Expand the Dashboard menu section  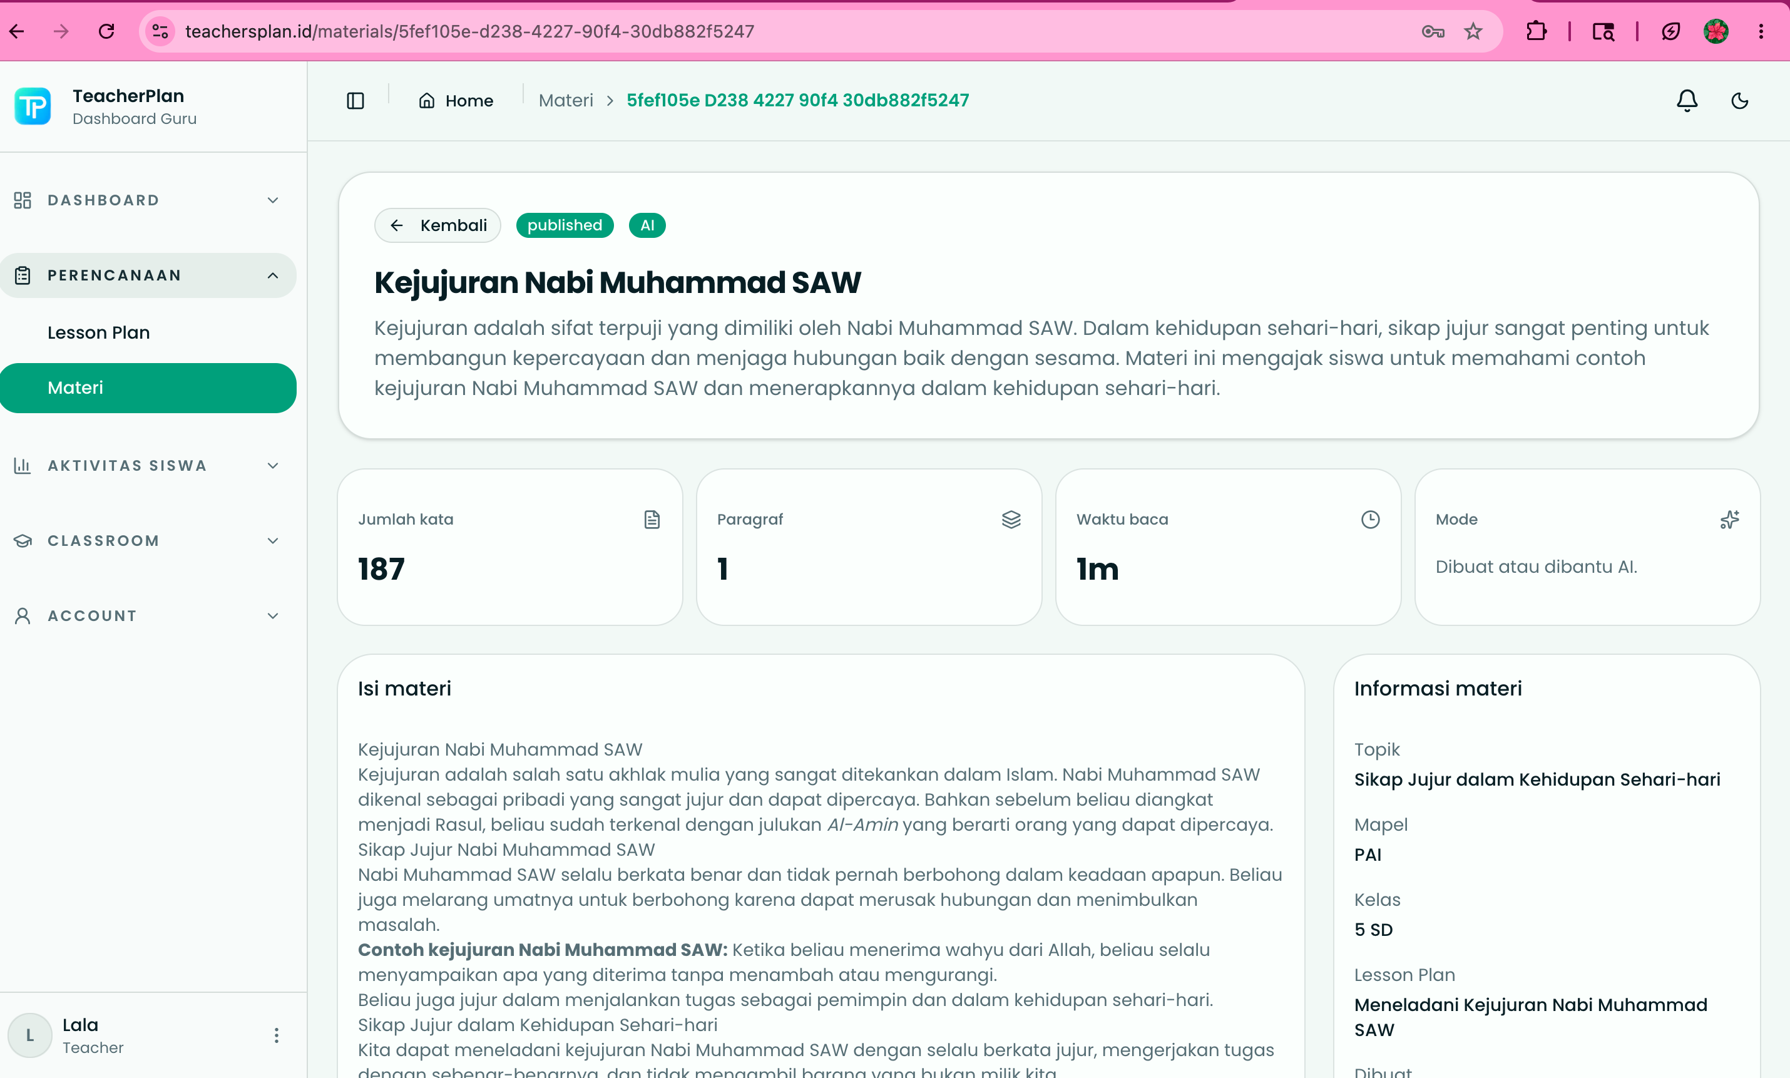coord(148,200)
